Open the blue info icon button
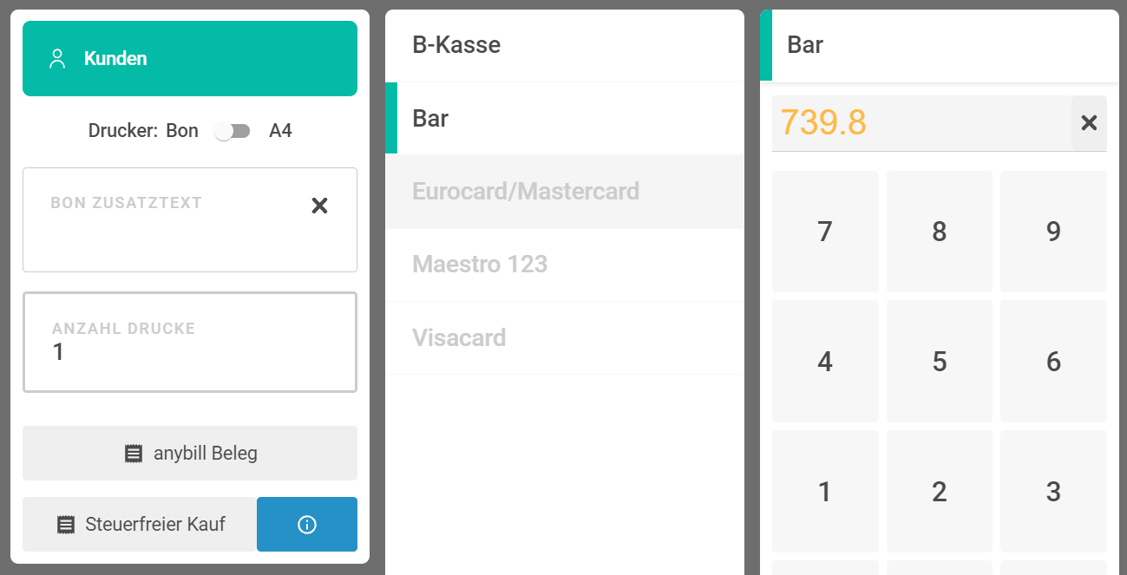The height and width of the screenshot is (575, 1127). point(307,524)
